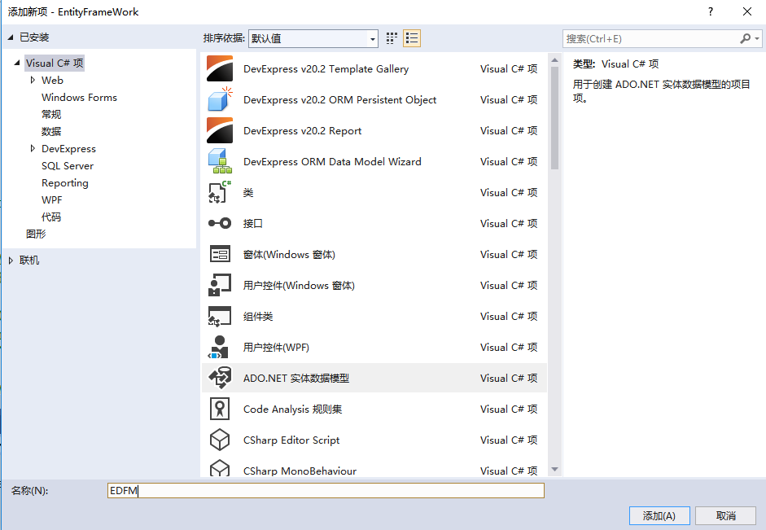
Task: Click the ORM Data Model Wizard icon
Action: (220, 161)
